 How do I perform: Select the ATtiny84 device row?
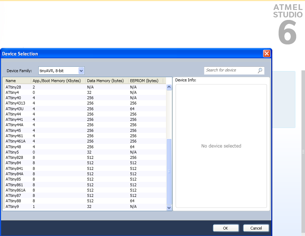point(85,163)
